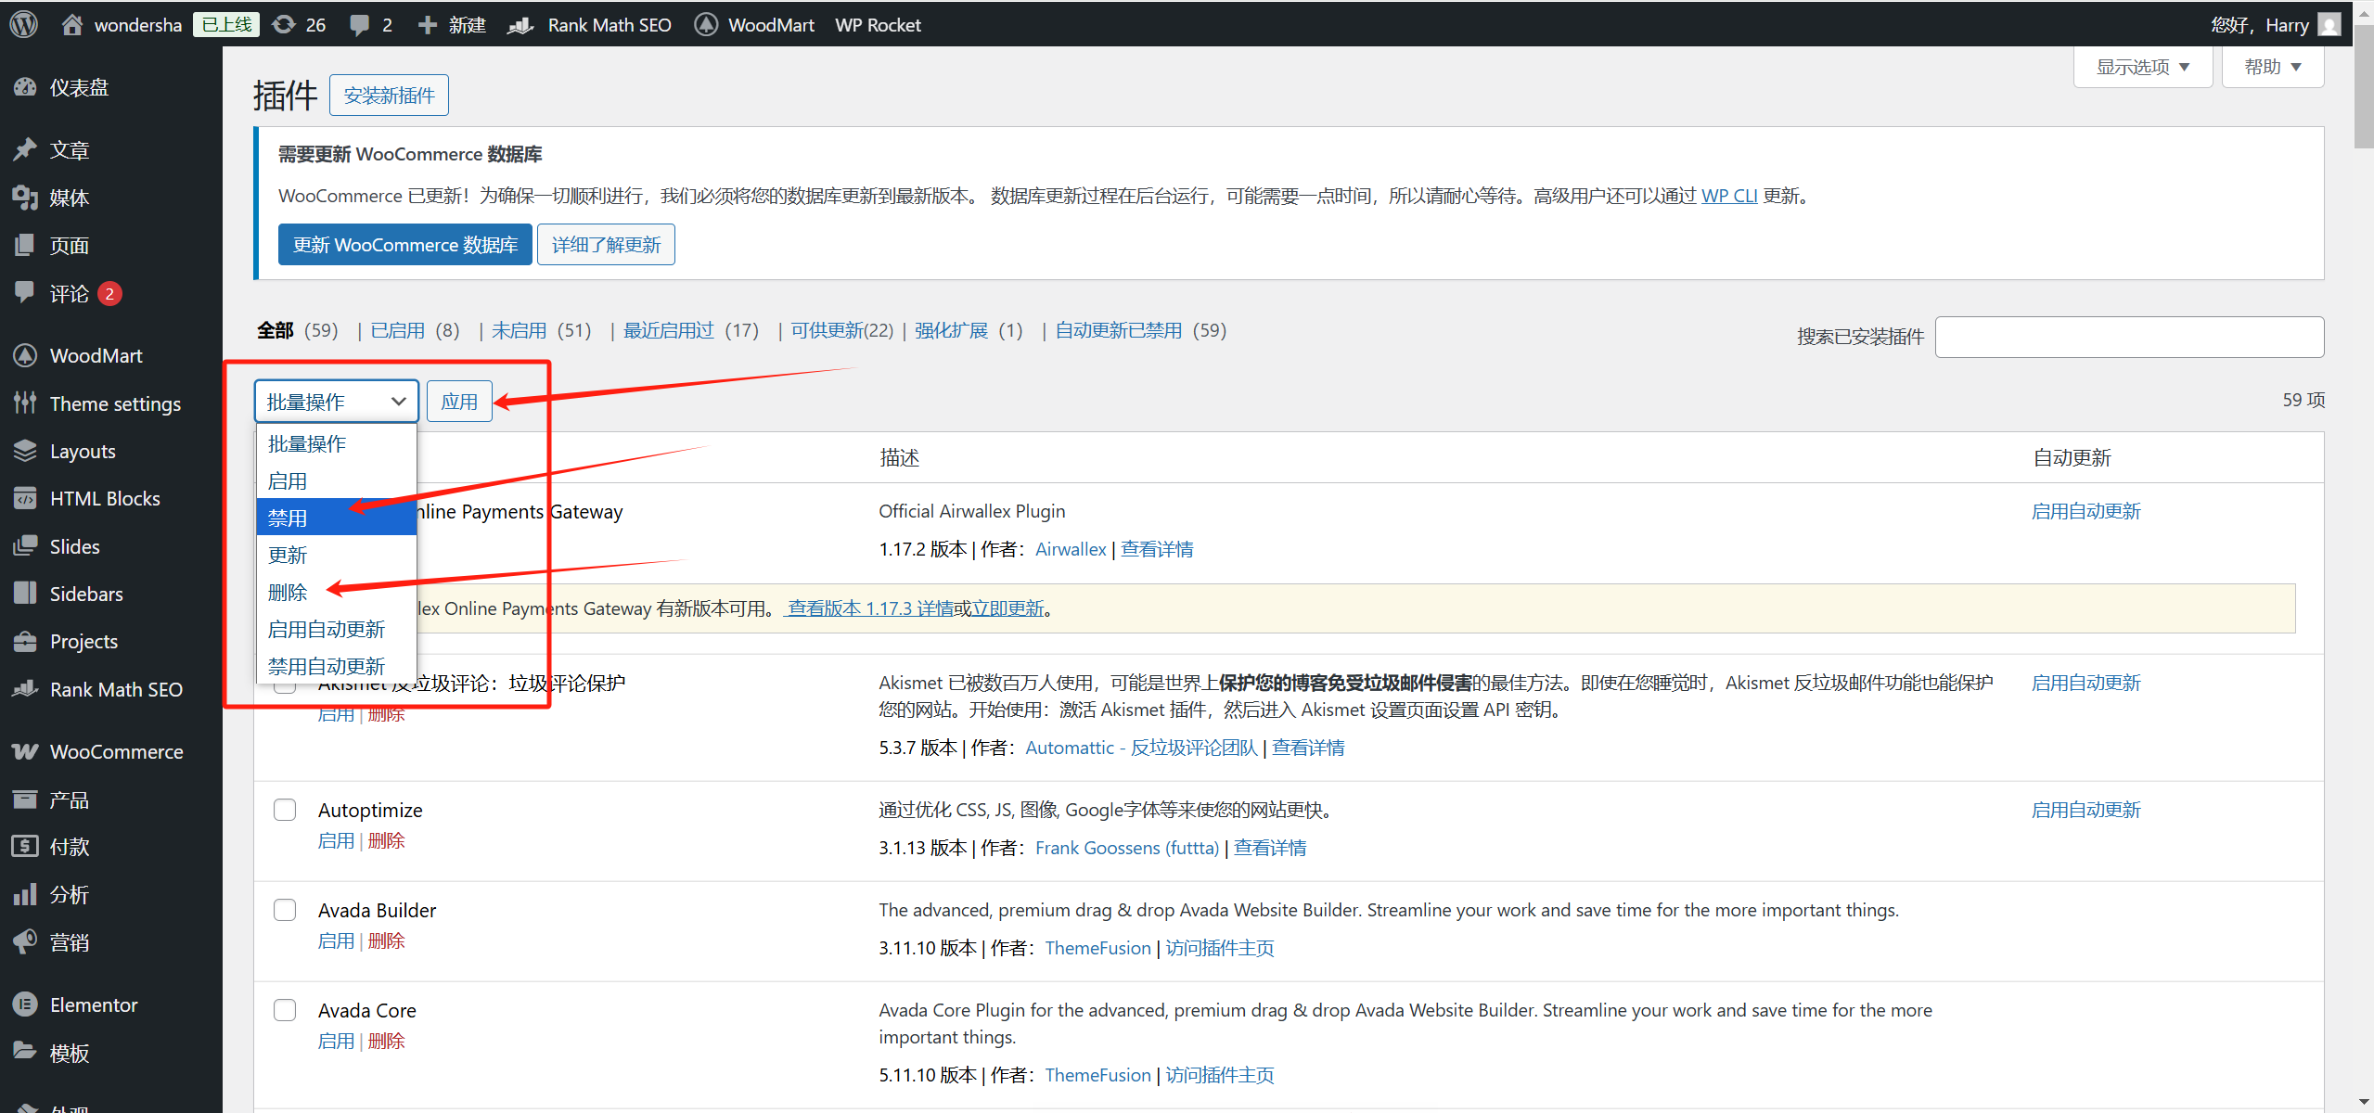This screenshot has height=1113, width=2374.
Task: Click the WordPress logo icon
Action: 24,24
